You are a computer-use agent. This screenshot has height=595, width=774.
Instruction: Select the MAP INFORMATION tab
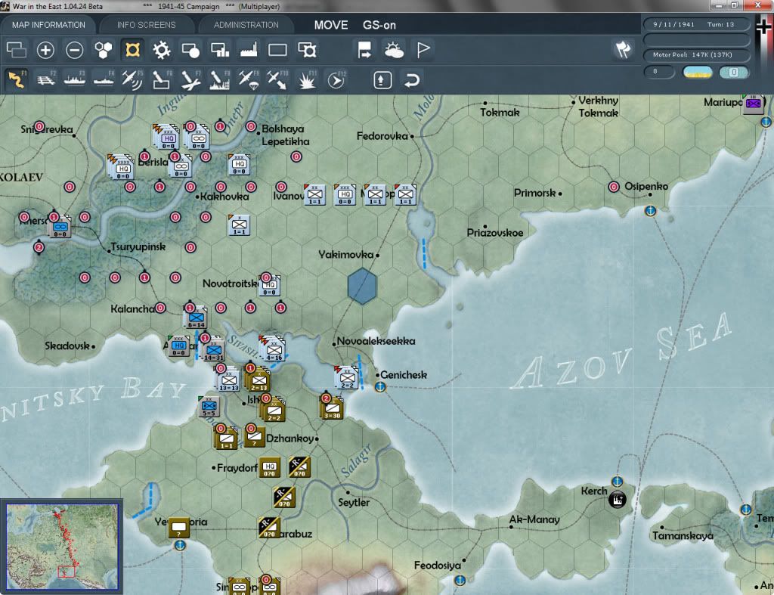coord(48,25)
